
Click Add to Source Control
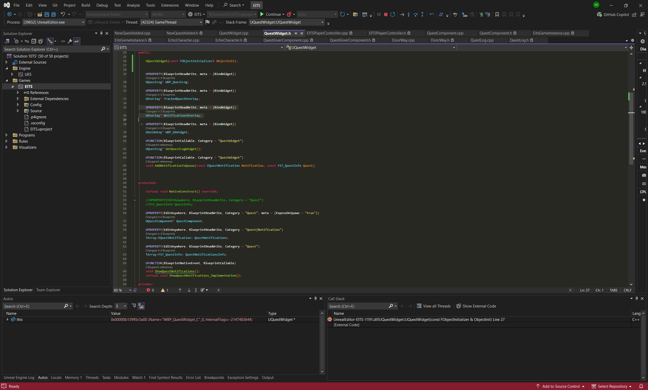(561, 386)
